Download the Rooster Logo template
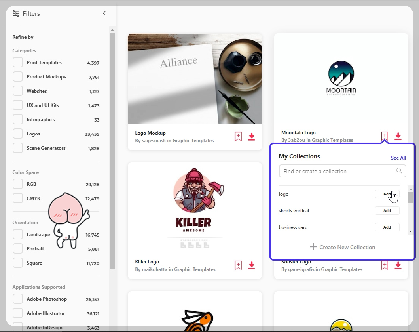This screenshot has height=332, width=419. pos(398,265)
